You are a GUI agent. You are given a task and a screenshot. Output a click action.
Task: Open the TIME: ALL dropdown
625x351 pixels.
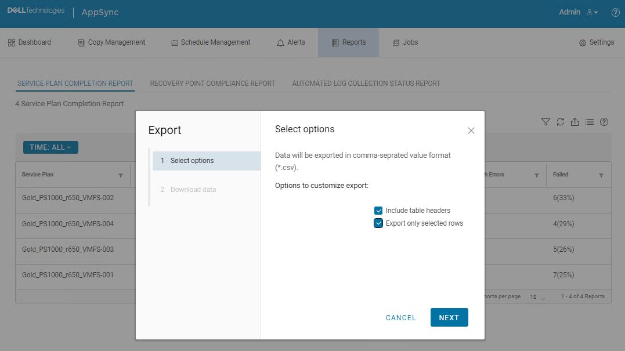tap(50, 147)
